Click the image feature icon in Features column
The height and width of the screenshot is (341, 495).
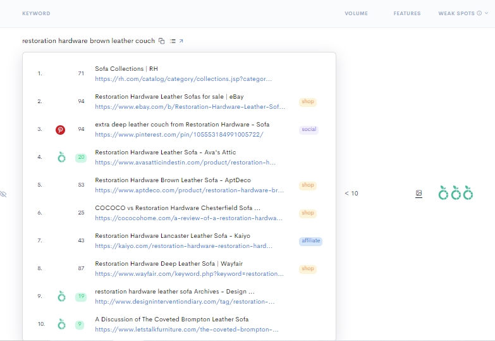pyautogui.click(x=419, y=194)
